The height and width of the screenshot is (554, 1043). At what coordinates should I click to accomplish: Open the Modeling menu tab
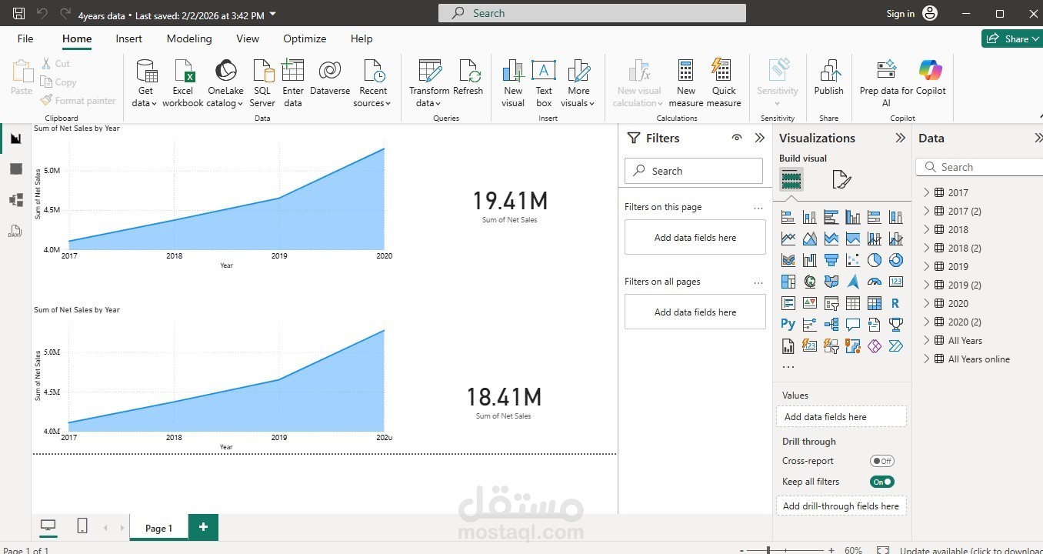[x=188, y=38]
